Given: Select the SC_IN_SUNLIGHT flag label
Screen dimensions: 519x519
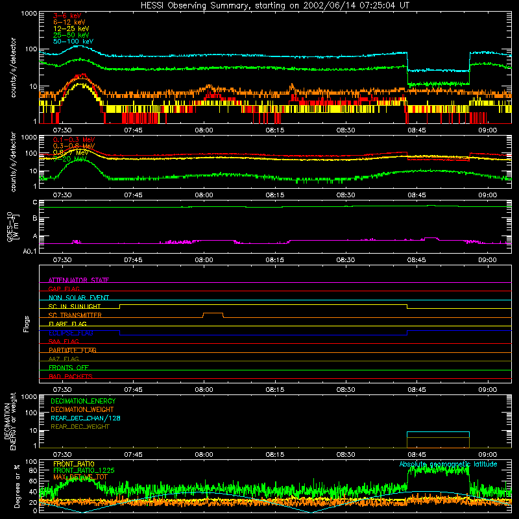Looking at the screenshot, I should [x=75, y=306].
